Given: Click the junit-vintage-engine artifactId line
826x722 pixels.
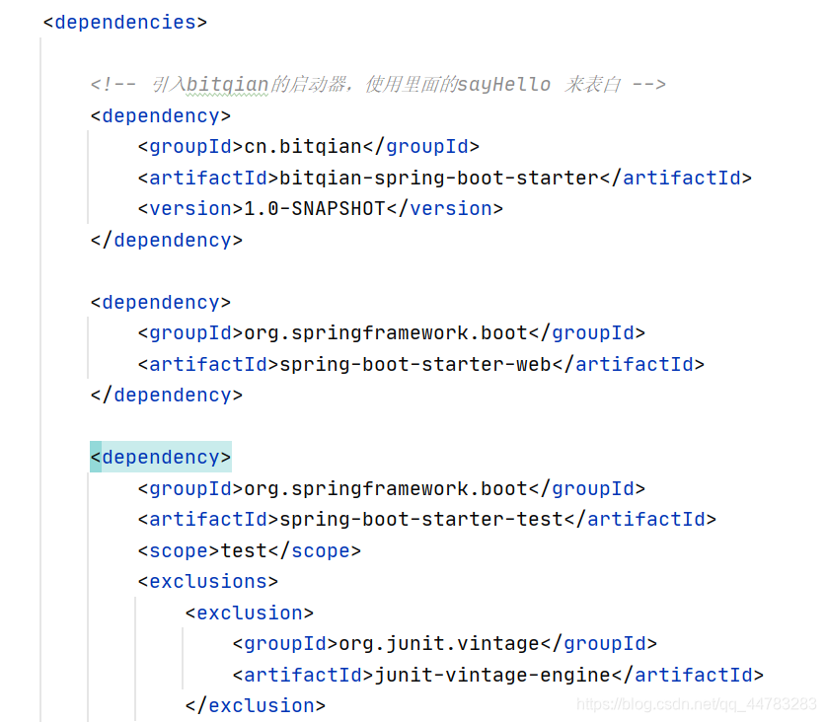Looking at the screenshot, I should [x=497, y=675].
